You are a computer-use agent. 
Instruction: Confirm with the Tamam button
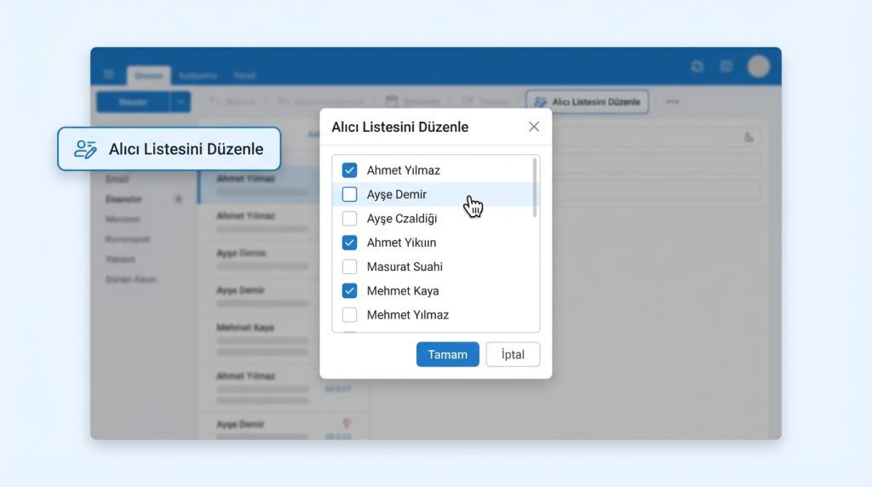(x=448, y=354)
